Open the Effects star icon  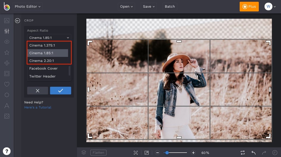coord(7,52)
